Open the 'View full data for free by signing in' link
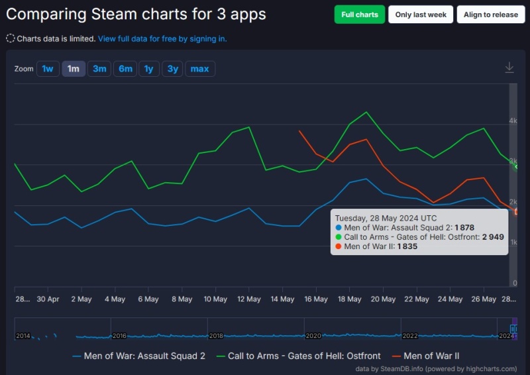530x375 pixels. tap(162, 39)
